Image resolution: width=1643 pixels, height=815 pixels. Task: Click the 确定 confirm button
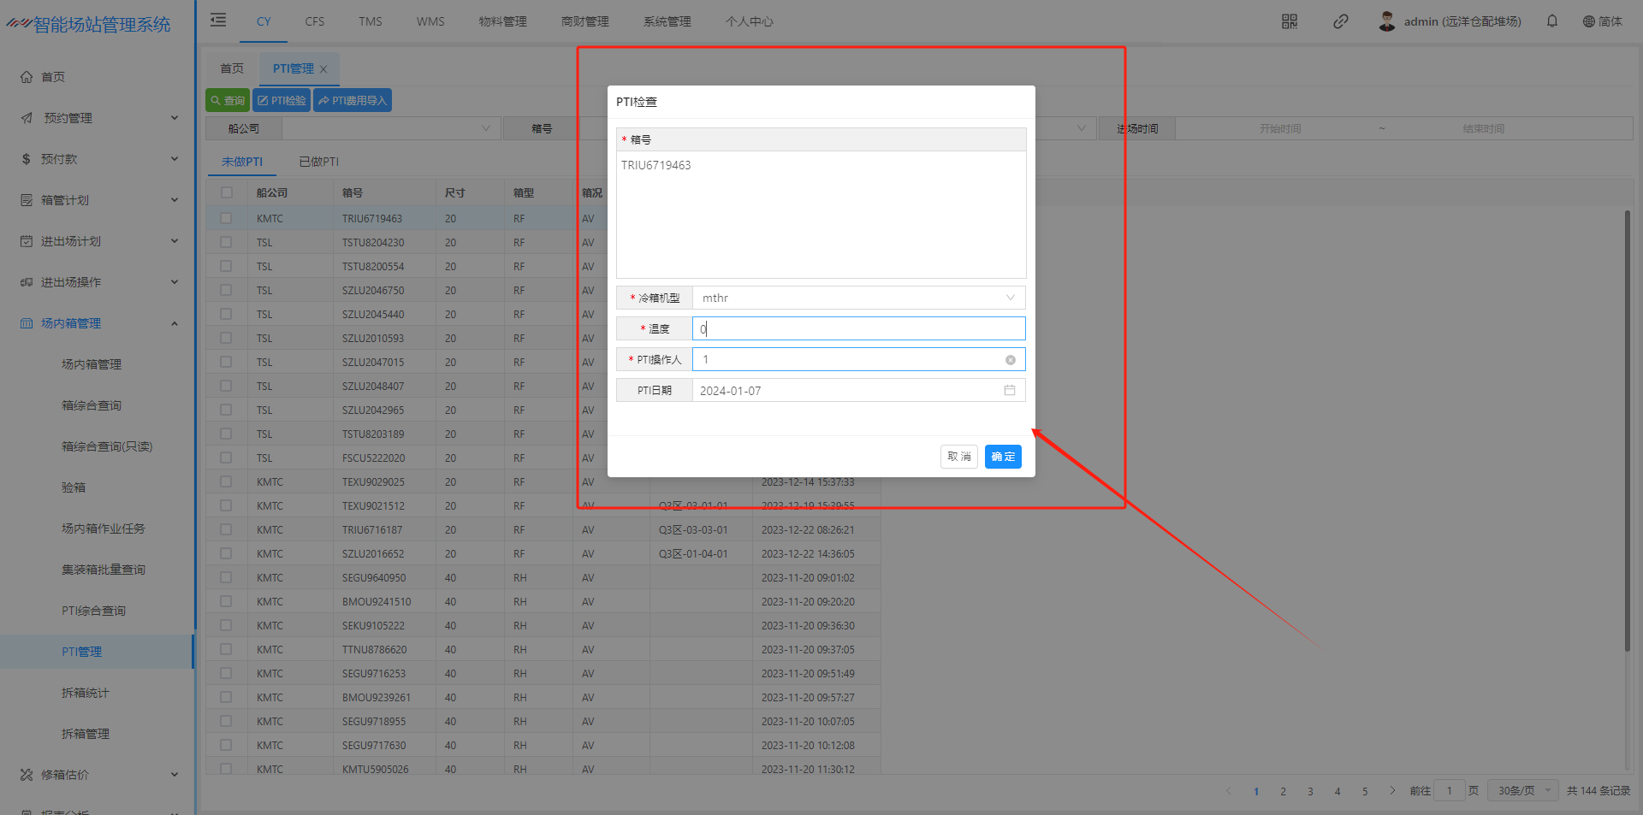(x=1002, y=457)
